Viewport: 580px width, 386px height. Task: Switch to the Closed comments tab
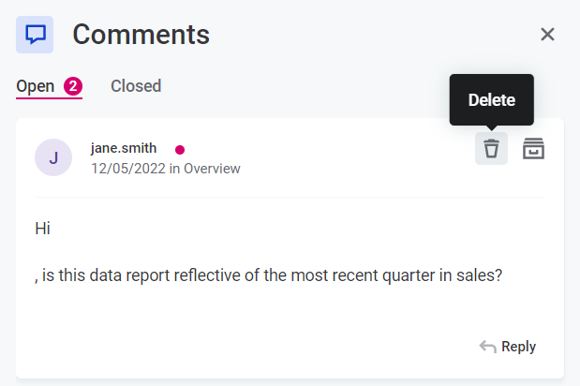pos(136,86)
